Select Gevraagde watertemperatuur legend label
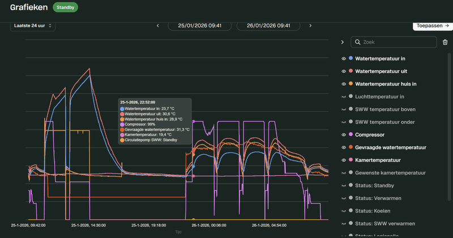 (391, 148)
